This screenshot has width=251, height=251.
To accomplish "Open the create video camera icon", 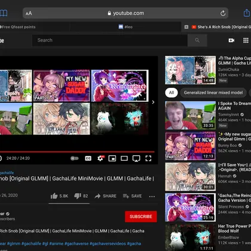I will point(231,41).
